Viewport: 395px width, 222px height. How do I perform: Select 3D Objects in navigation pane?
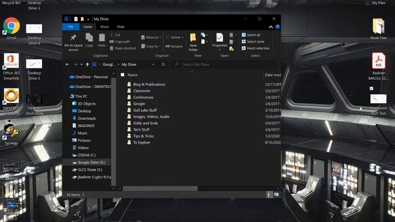[x=84, y=104]
